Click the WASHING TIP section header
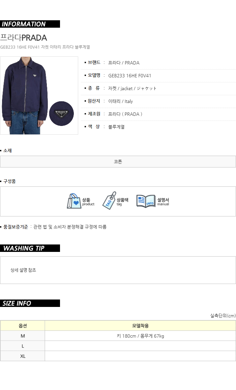 [30, 248]
